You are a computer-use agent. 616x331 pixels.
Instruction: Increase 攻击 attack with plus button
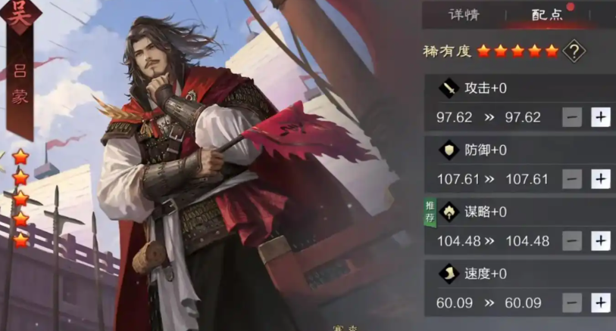[601, 117]
